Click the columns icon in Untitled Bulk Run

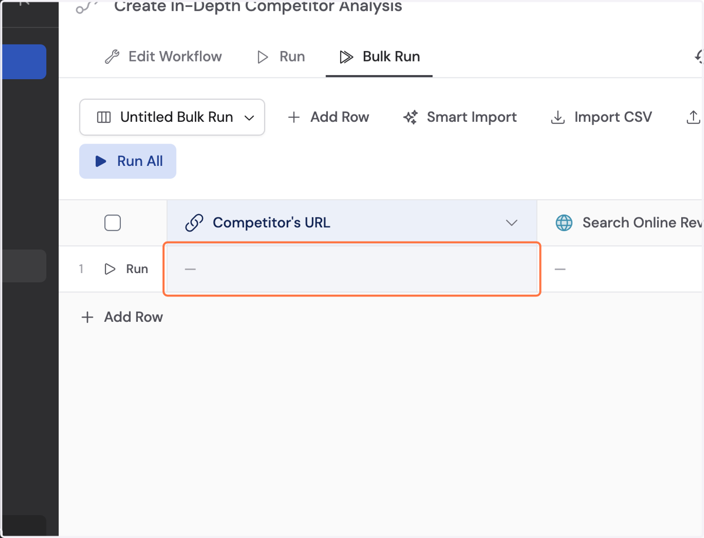coord(104,117)
